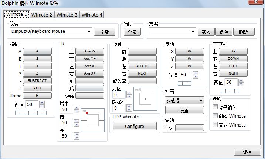The image size is (265, 159).
Task: Click the empty IR 前 mapping button
Action: 90,81
